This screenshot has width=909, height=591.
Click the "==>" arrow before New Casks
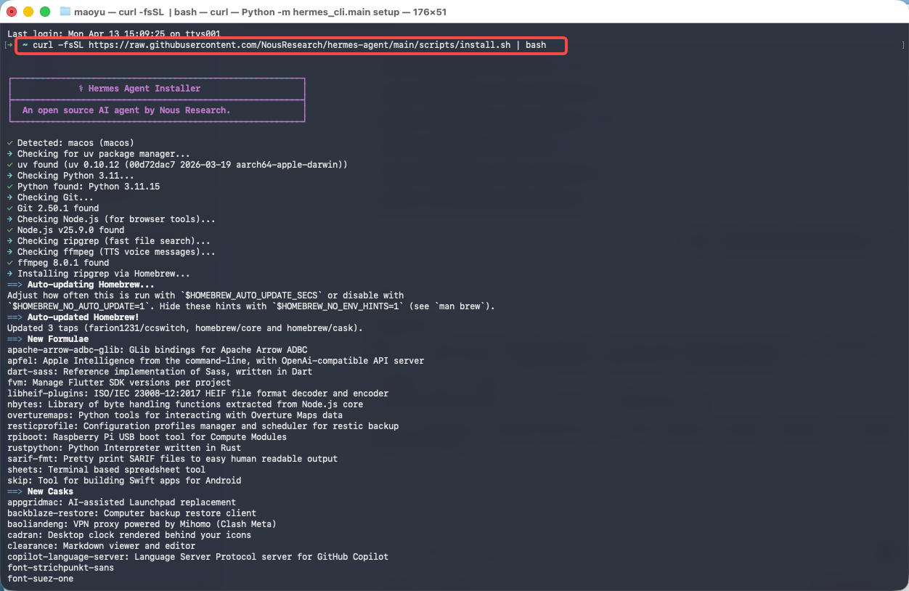point(15,492)
